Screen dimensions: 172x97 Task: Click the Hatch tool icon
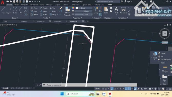point(26,14)
